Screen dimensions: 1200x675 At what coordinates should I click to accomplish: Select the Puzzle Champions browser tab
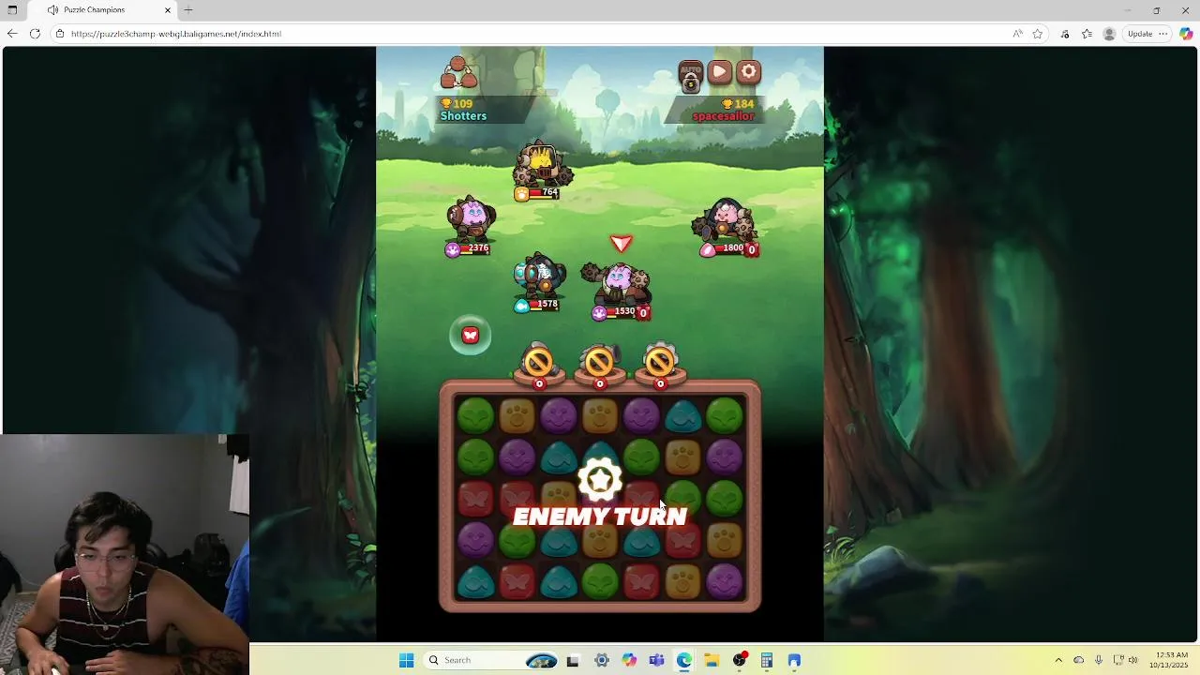point(103,9)
